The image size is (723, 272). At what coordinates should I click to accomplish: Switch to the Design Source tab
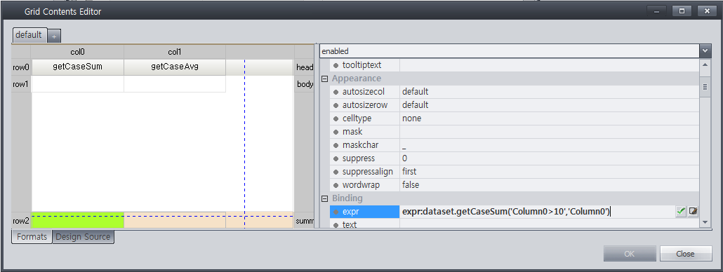83,237
